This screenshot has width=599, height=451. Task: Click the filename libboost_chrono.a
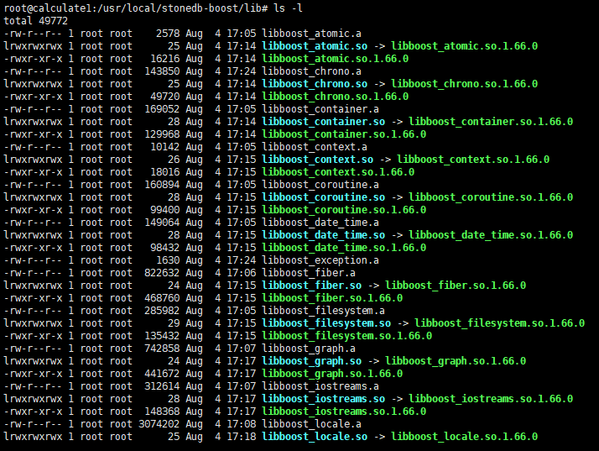pos(311,71)
